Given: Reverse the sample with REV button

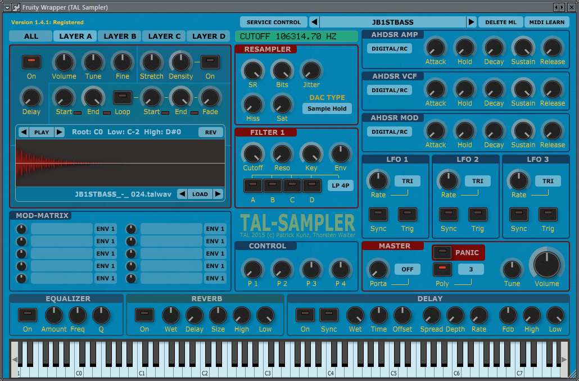Looking at the screenshot, I should [210, 132].
